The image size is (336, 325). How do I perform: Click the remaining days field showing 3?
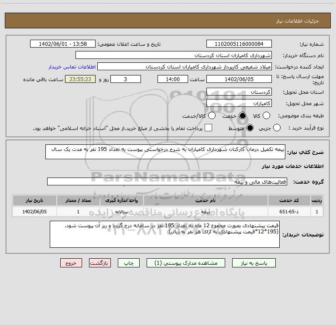click(126, 79)
